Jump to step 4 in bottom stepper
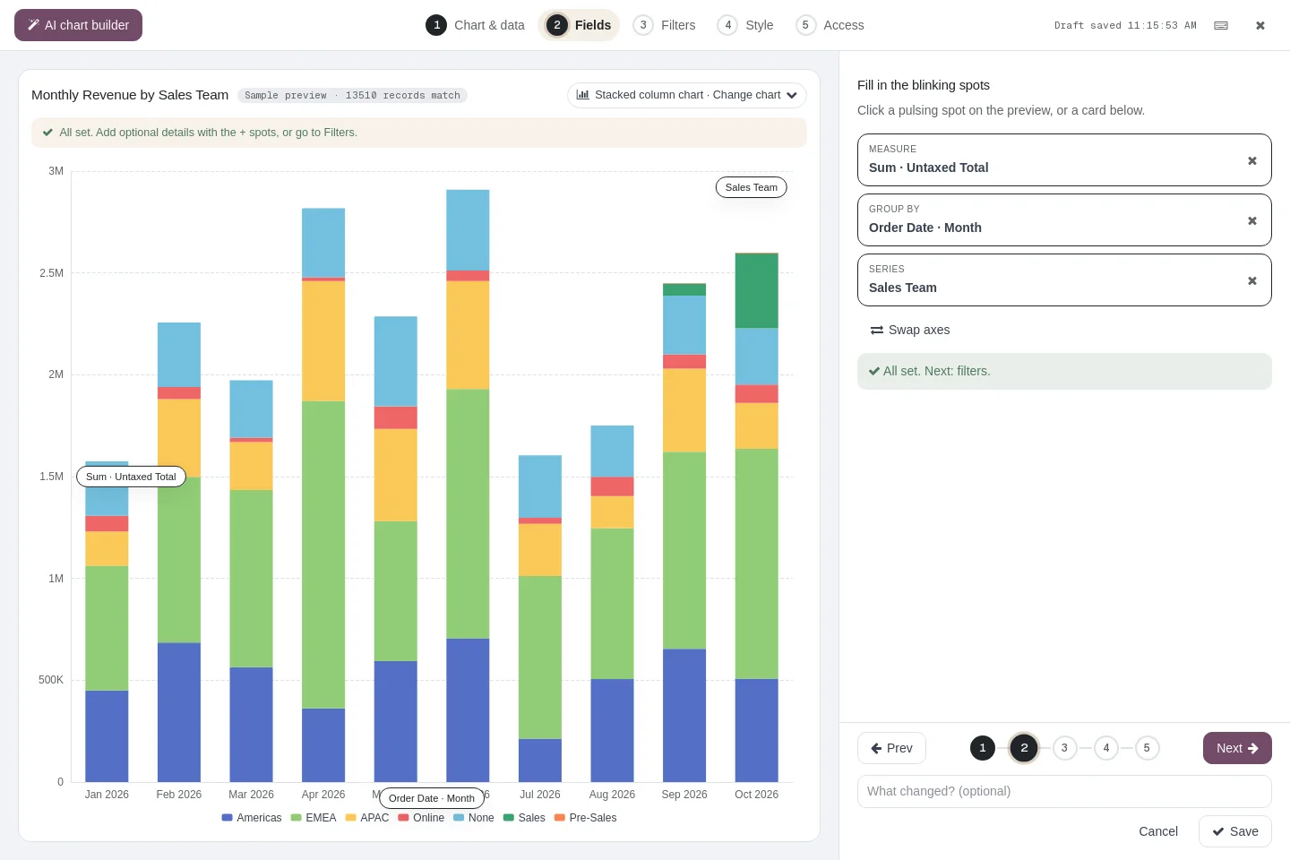This screenshot has height=860, width=1290. click(1106, 748)
